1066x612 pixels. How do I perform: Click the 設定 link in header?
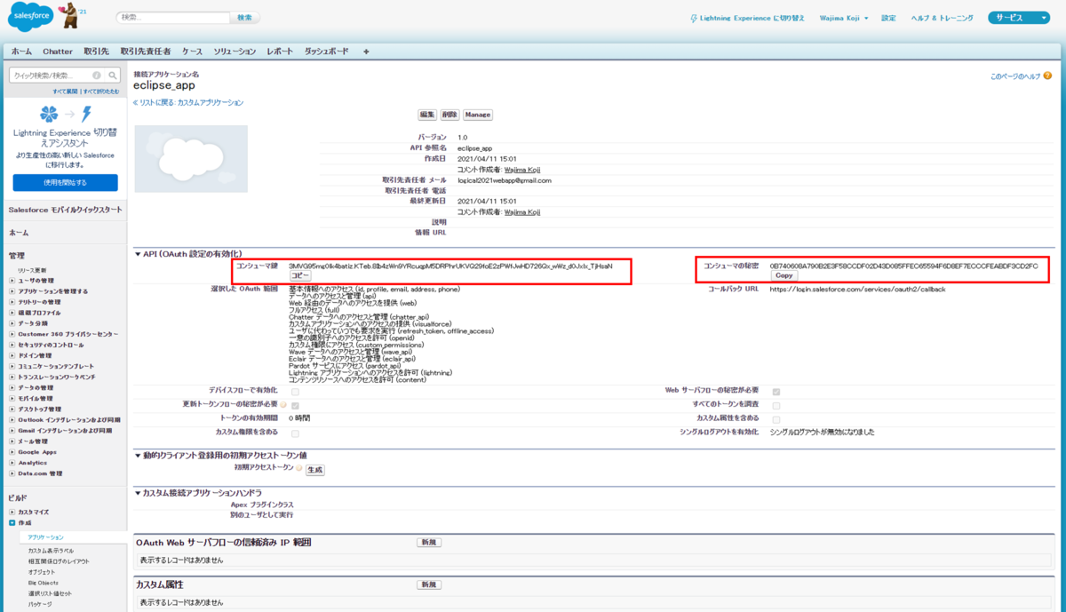(888, 18)
